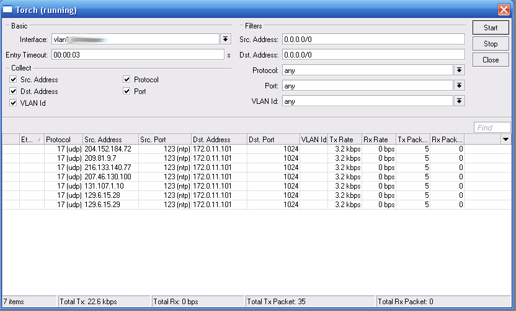Image resolution: width=516 pixels, height=311 pixels.
Task: Click the Stop button
Action: point(491,44)
